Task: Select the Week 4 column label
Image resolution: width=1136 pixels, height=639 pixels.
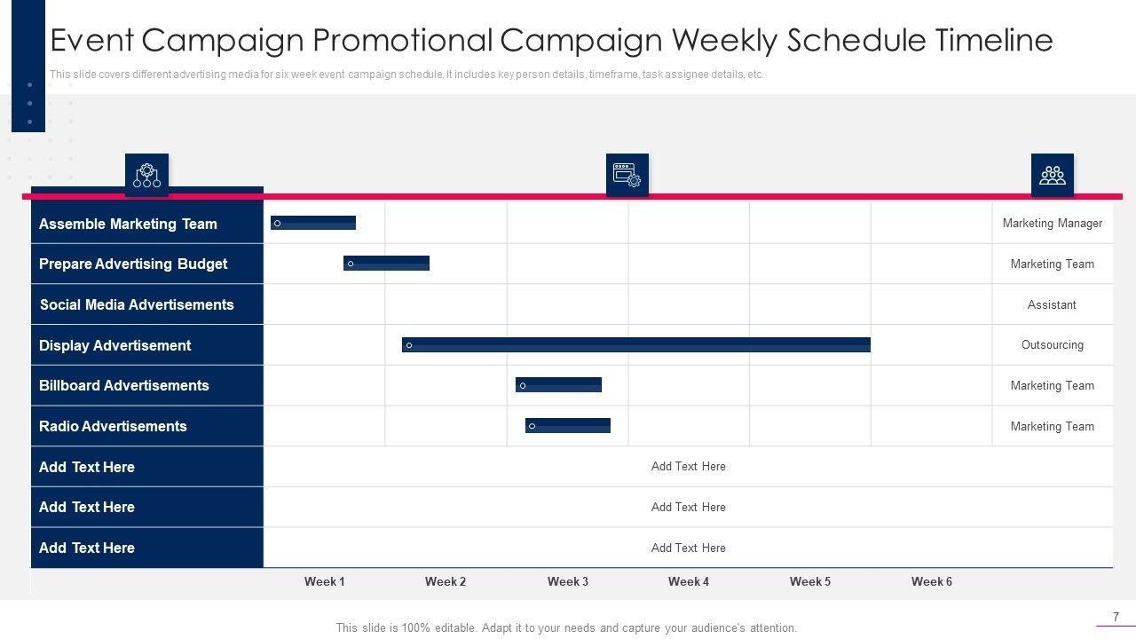Action: [688, 581]
